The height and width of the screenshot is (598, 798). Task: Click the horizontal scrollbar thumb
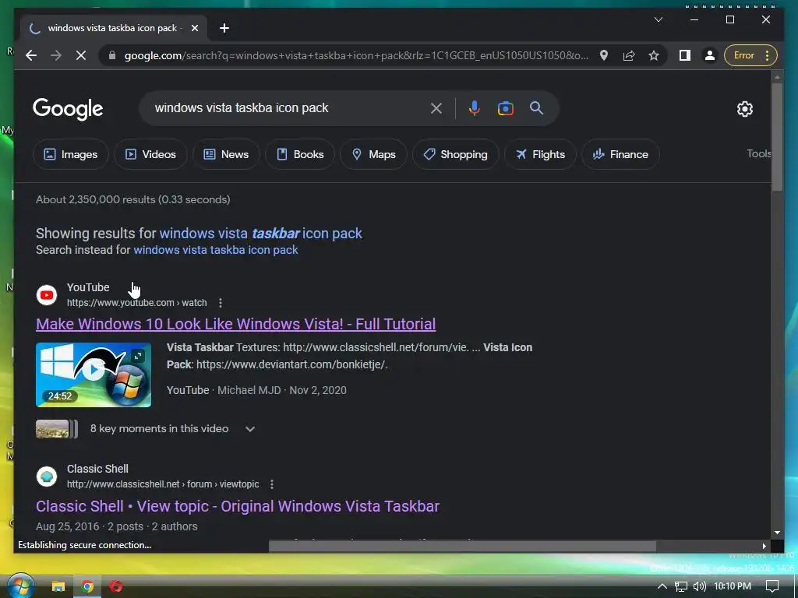coord(462,546)
